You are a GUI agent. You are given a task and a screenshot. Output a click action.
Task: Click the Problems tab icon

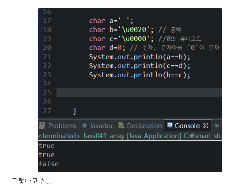[x=42, y=125]
